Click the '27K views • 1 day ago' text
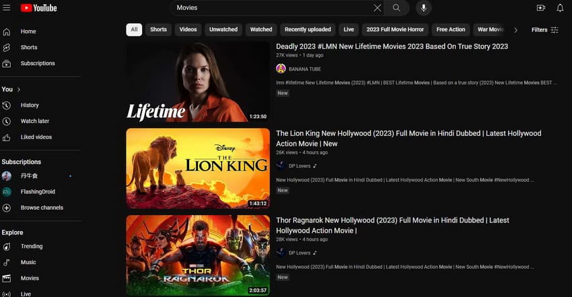Viewport: 572px width, 297px height. [x=299, y=55]
